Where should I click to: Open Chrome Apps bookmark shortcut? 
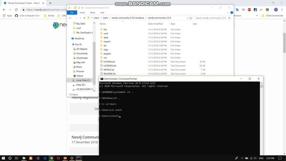8,16
